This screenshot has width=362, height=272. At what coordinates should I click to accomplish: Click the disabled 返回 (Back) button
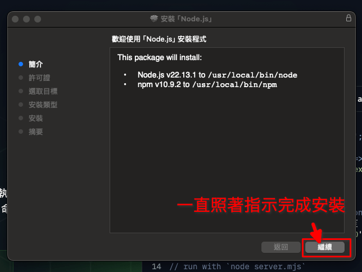pos(280,247)
